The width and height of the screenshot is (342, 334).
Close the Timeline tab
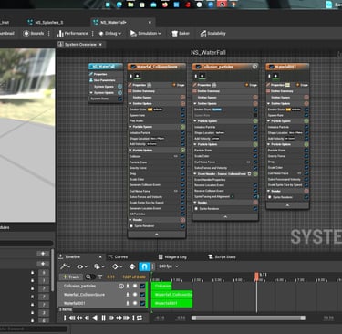[100, 257]
